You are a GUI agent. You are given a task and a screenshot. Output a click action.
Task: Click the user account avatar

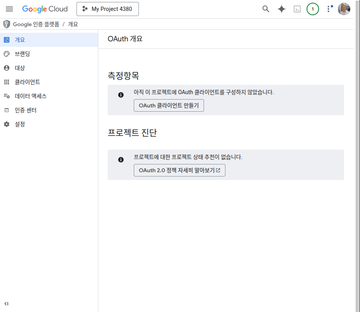pyautogui.click(x=344, y=9)
